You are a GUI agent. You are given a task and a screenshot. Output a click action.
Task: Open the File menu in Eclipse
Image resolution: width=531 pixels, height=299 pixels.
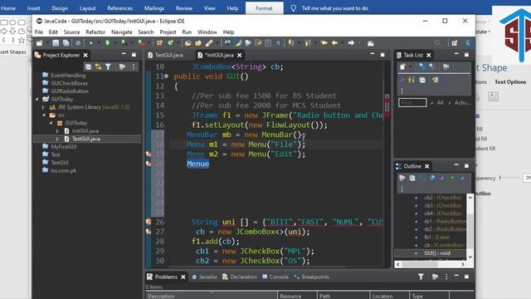(39, 32)
